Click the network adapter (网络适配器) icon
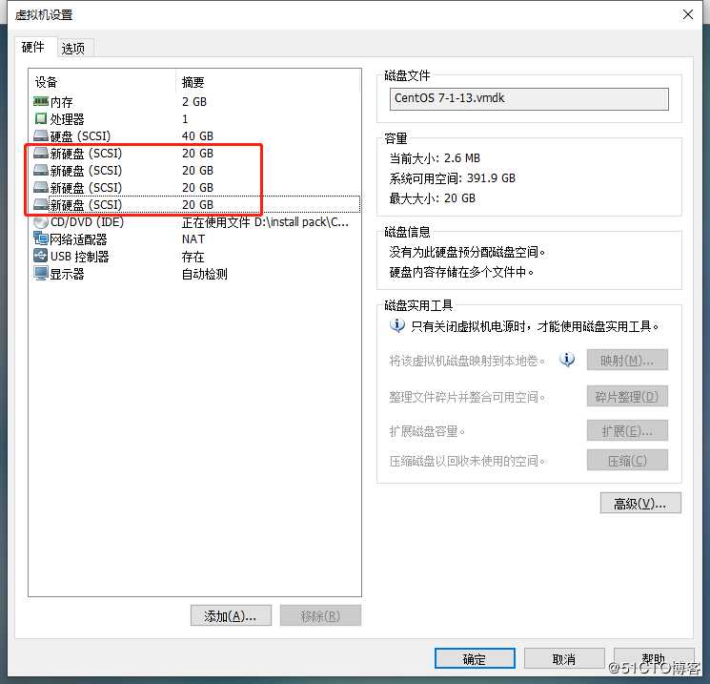The width and height of the screenshot is (710, 684). [x=41, y=238]
